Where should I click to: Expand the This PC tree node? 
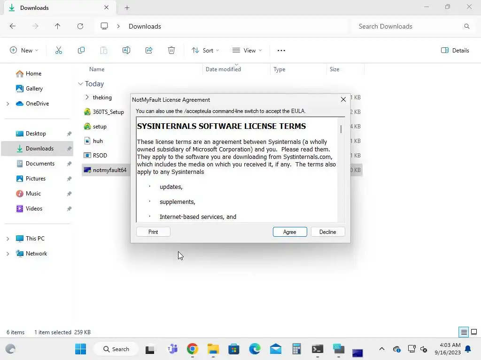click(8, 239)
